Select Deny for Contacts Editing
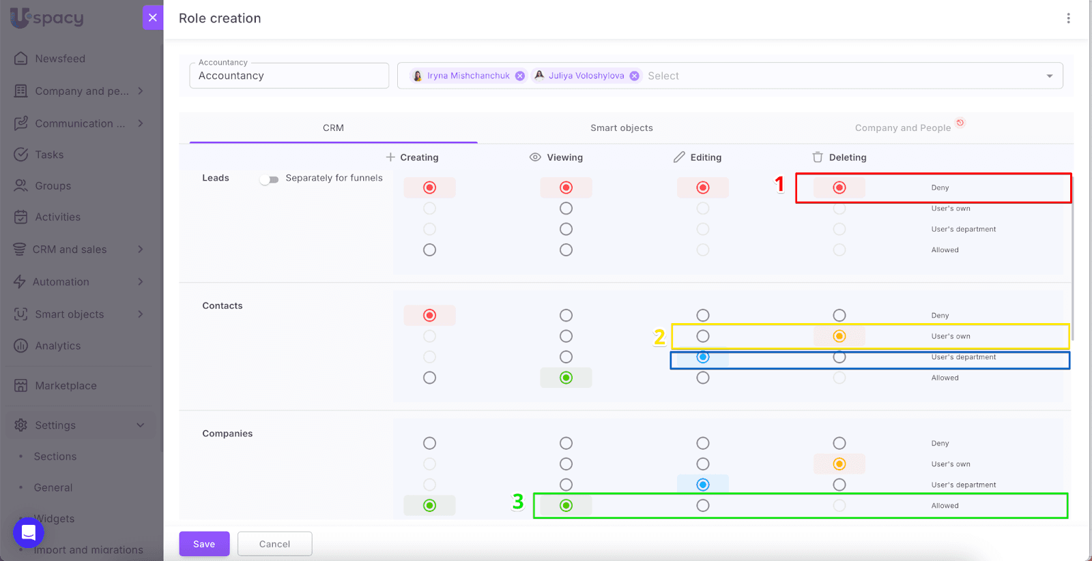Screen dimensions: 1092x561 click(703, 316)
